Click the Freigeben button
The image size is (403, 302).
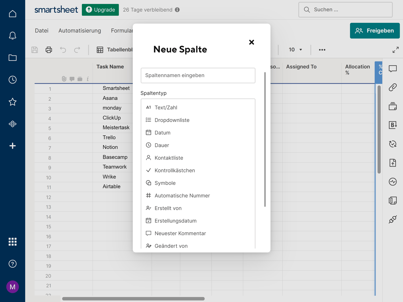point(375,30)
